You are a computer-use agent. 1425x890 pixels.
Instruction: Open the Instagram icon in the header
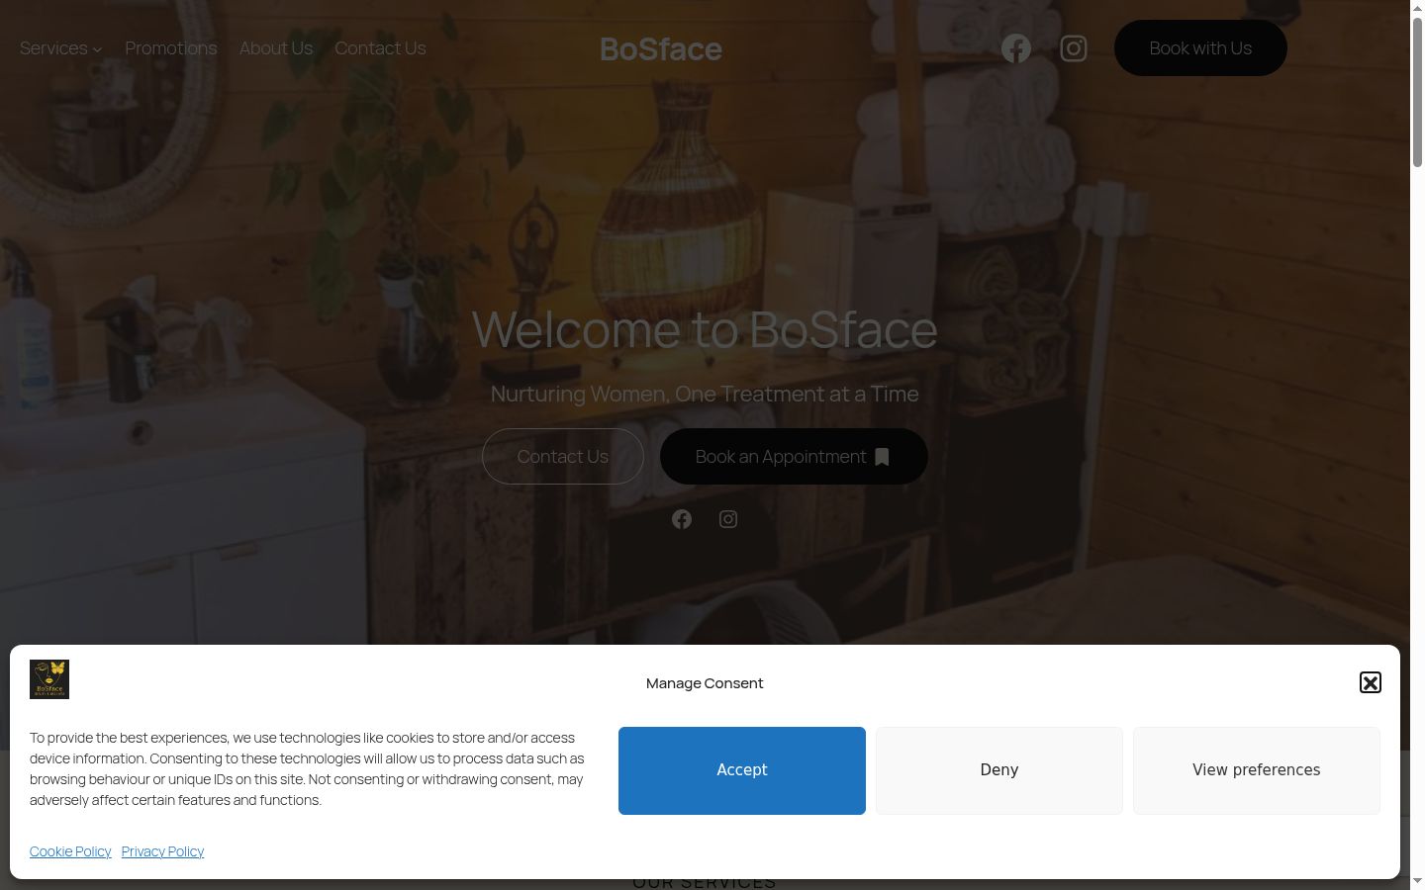(1074, 48)
